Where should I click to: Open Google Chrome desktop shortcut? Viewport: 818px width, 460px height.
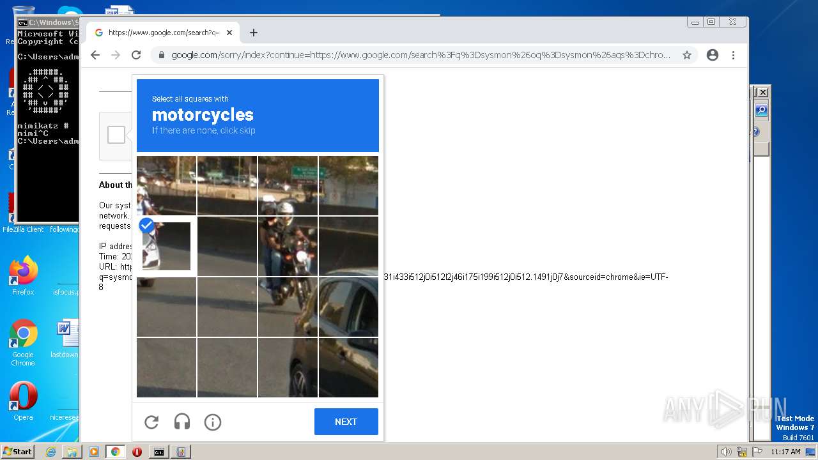[x=23, y=343]
